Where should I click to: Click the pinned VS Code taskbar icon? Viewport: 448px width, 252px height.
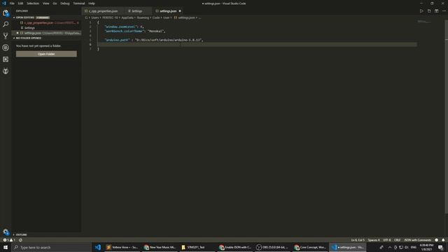[x=98, y=247]
